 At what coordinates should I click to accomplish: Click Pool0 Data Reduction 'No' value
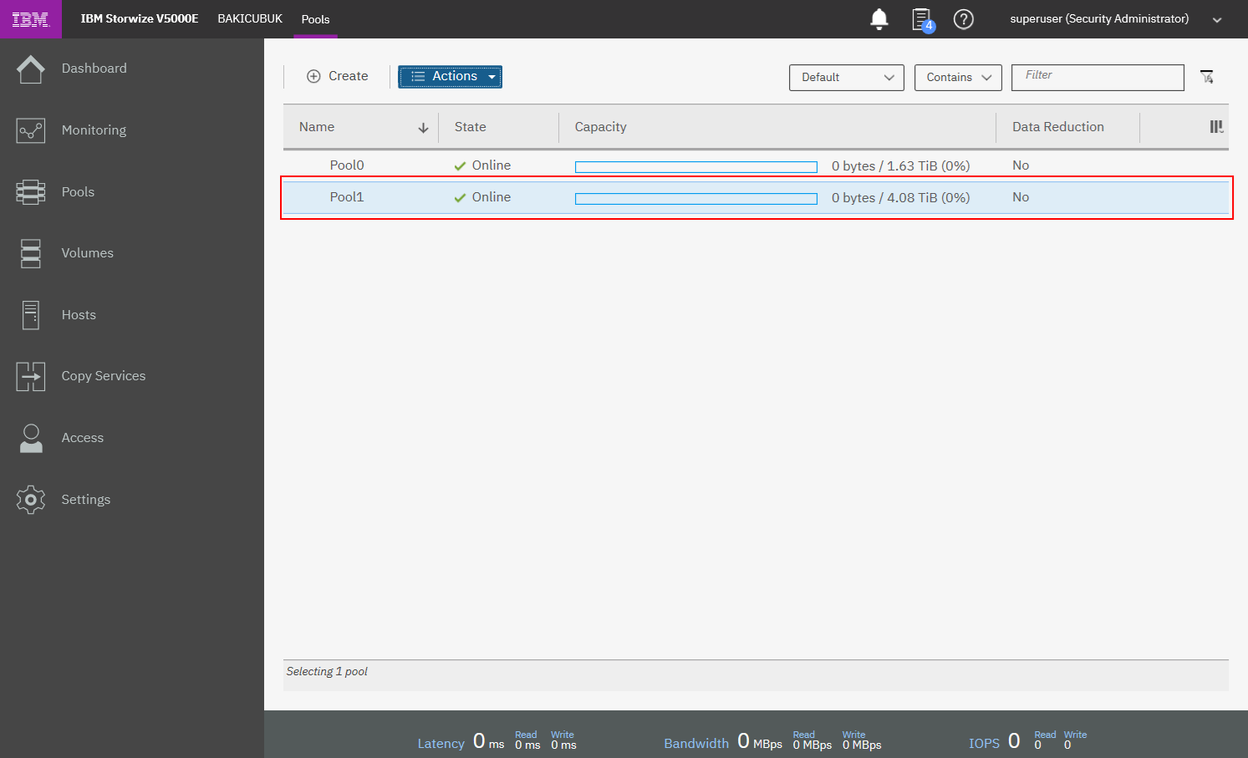1021,165
